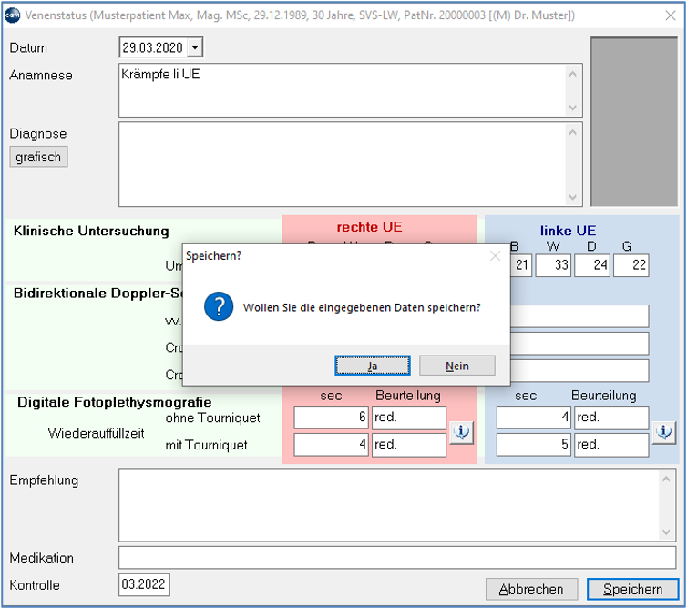The image size is (687, 609).
Task: Click second linke UE Doppler input field
Action: click(579, 344)
